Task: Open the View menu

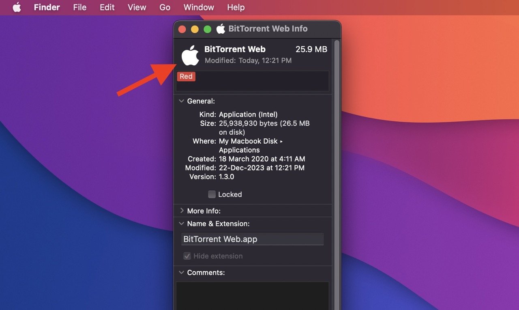Action: pos(137,7)
